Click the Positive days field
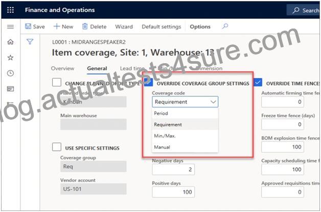This screenshot has height=212, width=321. click(x=173, y=192)
